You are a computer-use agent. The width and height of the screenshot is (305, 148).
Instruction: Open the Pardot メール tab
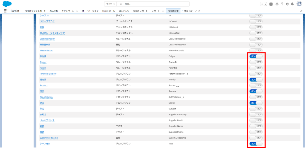coord(109,11)
